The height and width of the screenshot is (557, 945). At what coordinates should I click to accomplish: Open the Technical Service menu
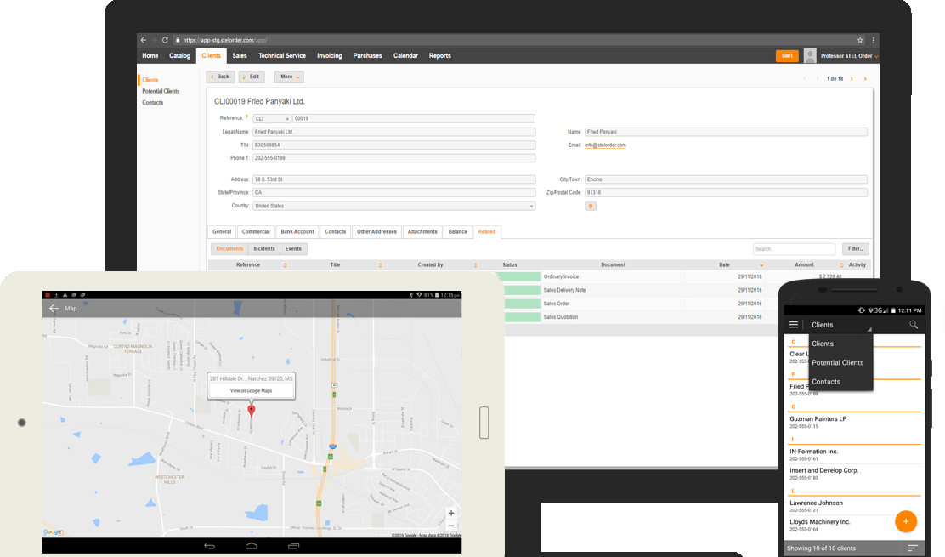pos(282,56)
